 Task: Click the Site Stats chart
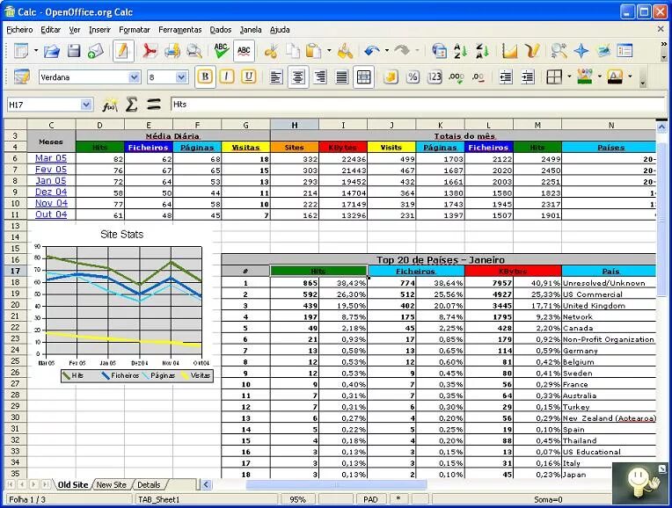pos(123,304)
